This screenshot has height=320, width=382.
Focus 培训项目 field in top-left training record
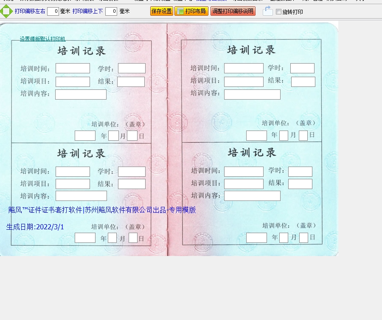73,82
